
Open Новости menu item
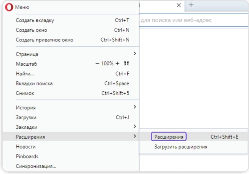click(x=26, y=147)
